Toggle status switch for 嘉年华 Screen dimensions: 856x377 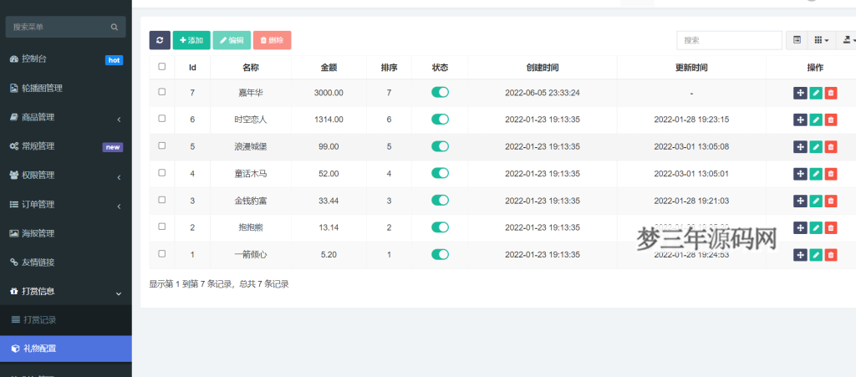tap(440, 92)
